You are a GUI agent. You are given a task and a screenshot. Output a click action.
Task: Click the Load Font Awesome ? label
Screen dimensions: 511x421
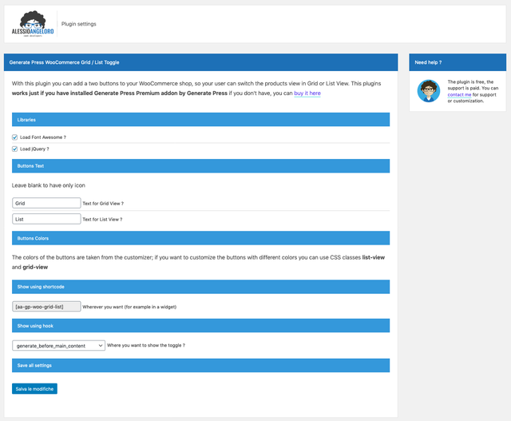point(43,137)
